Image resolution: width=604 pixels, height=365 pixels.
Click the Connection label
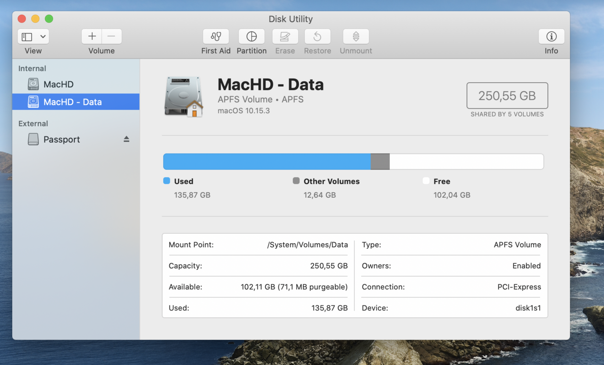coord(383,287)
